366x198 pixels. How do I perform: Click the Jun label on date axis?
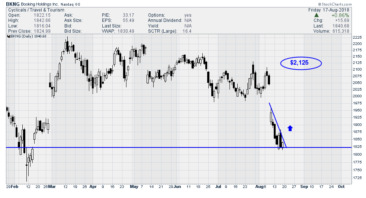(177, 186)
